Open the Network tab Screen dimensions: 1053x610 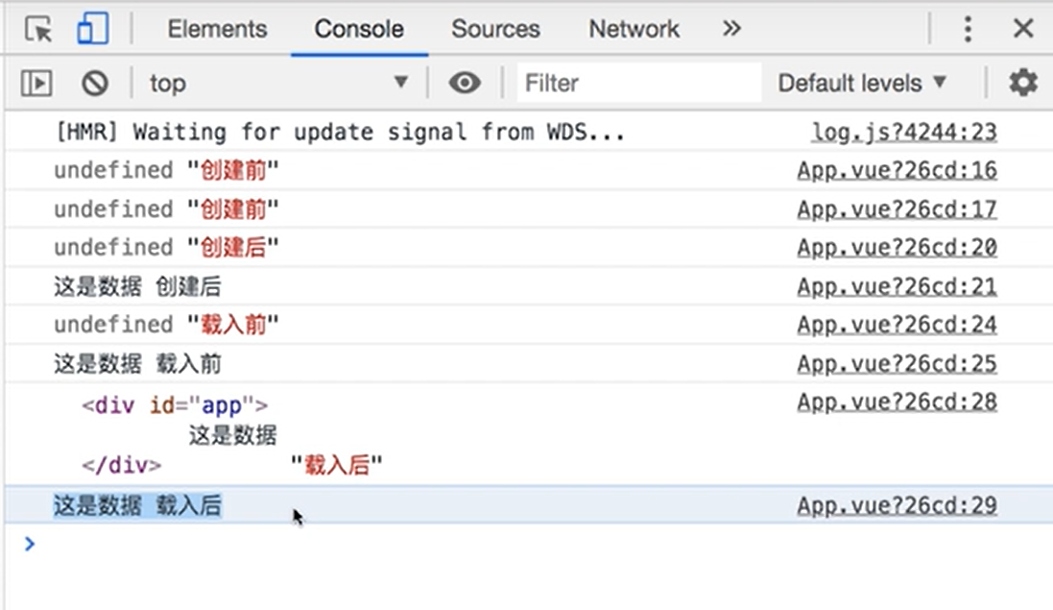[x=634, y=30]
